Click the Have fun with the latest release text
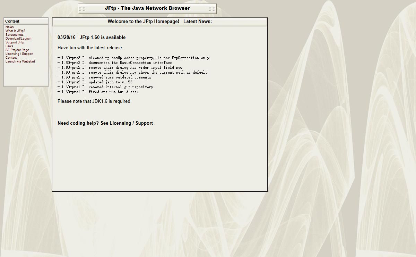Image resolution: width=416 pixels, height=257 pixels. [90, 48]
